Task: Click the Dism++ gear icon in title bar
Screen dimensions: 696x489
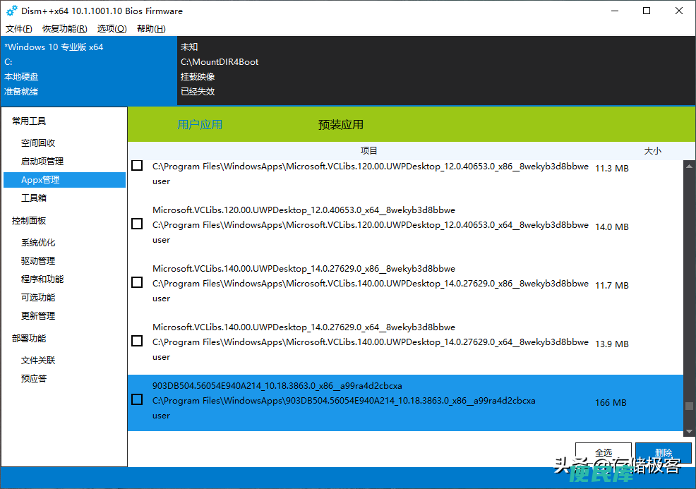Action: click(x=11, y=11)
